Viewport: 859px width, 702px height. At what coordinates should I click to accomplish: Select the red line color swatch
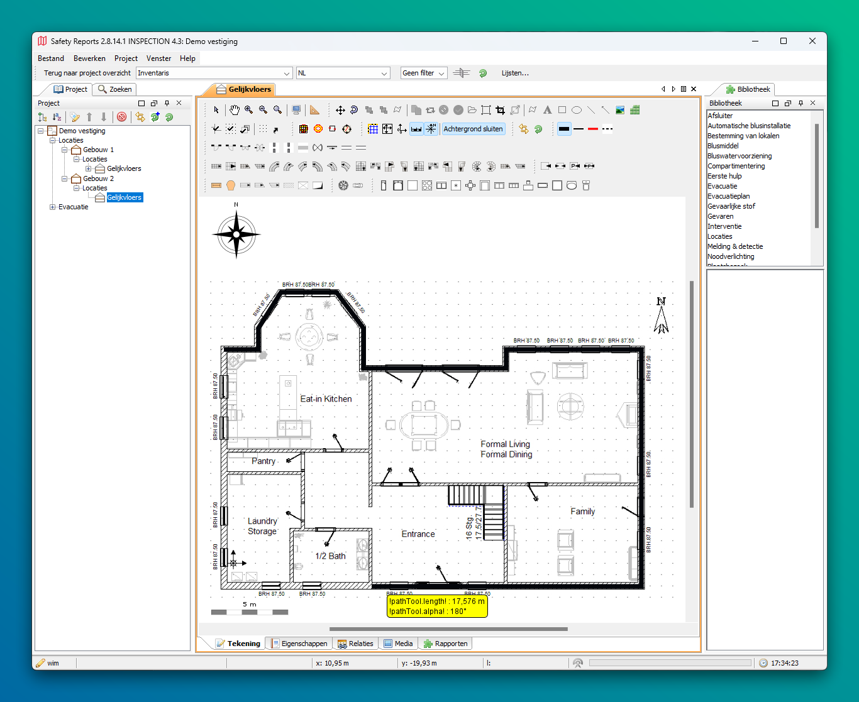click(x=592, y=129)
